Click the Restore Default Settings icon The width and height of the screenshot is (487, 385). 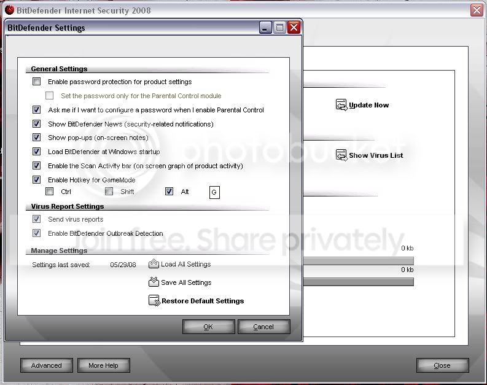click(154, 300)
